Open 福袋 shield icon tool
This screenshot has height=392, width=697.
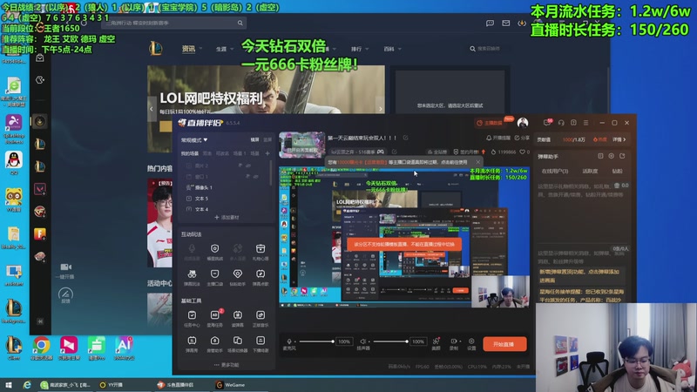[214, 252]
